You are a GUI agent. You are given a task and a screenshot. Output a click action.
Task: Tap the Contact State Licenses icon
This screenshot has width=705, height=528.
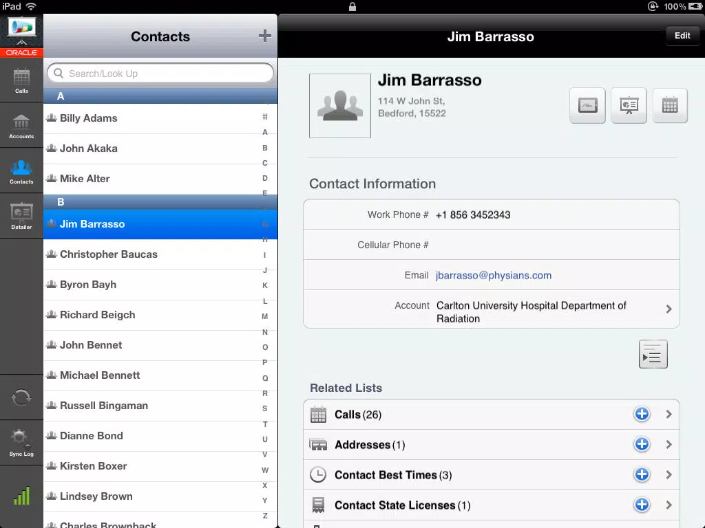click(318, 505)
